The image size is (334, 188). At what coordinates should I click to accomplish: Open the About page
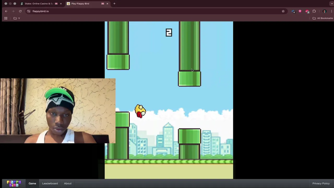pos(68,183)
